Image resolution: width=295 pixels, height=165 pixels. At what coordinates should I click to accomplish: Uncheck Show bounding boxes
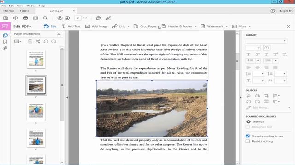coord(248,136)
